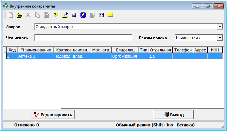This screenshot has height=131, width=227.
Task: Click the code cell with value 1
Action: (12, 56)
